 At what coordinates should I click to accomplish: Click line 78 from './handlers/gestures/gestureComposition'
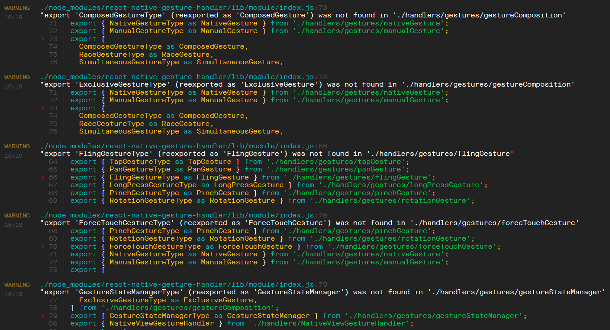click(174, 308)
